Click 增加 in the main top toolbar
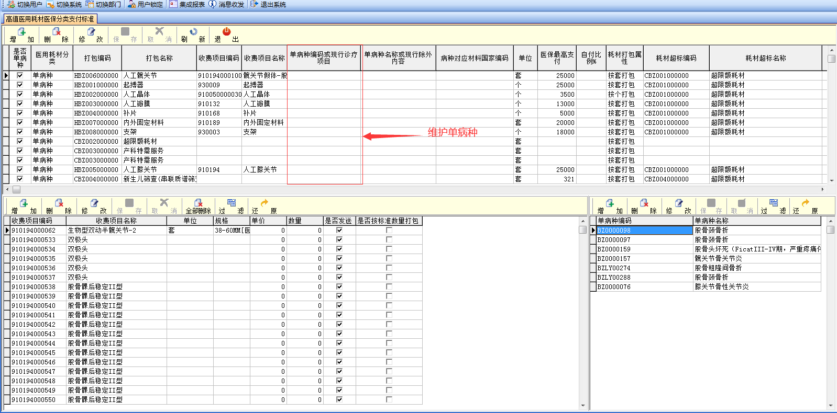 [x=21, y=35]
